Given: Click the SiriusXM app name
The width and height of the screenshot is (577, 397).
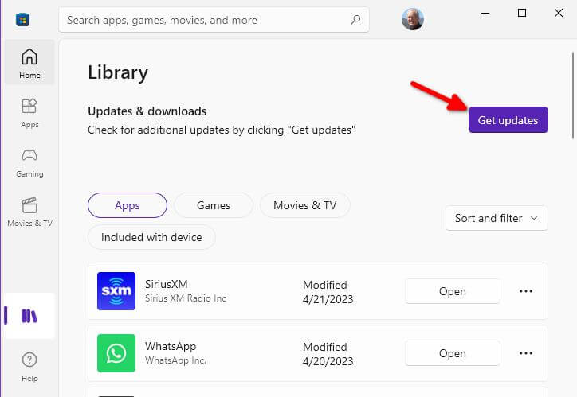Looking at the screenshot, I should coord(167,284).
